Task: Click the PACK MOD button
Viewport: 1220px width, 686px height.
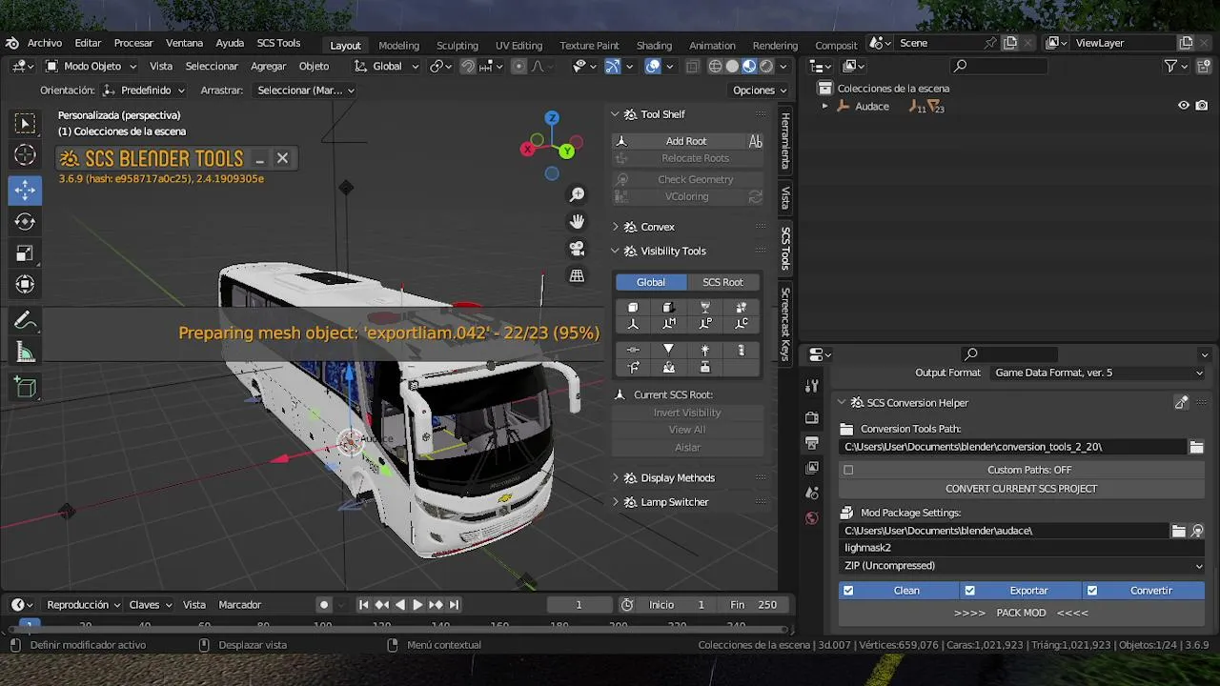Action: coord(1022,613)
